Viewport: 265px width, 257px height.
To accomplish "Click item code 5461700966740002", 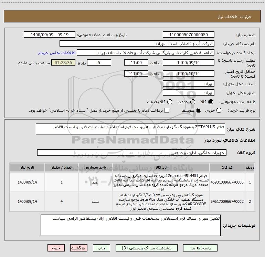I will click(x=227, y=201).
